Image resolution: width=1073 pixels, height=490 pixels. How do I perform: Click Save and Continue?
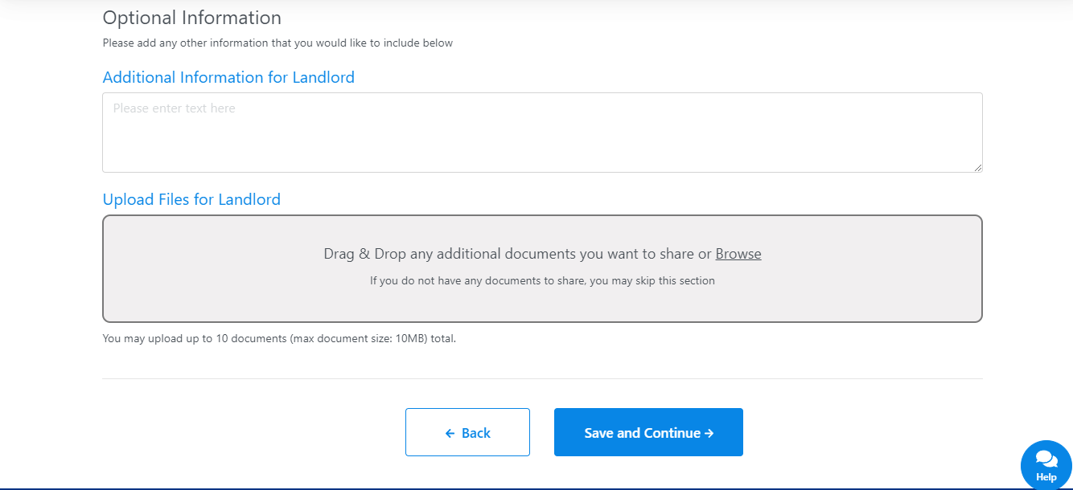point(648,432)
